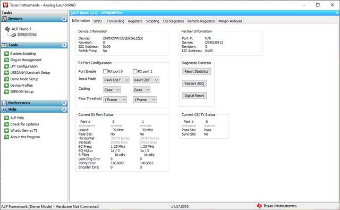Click the Restart AEQ button
Image resolution: width=340 pixels, height=210 pixels.
pos(194,83)
